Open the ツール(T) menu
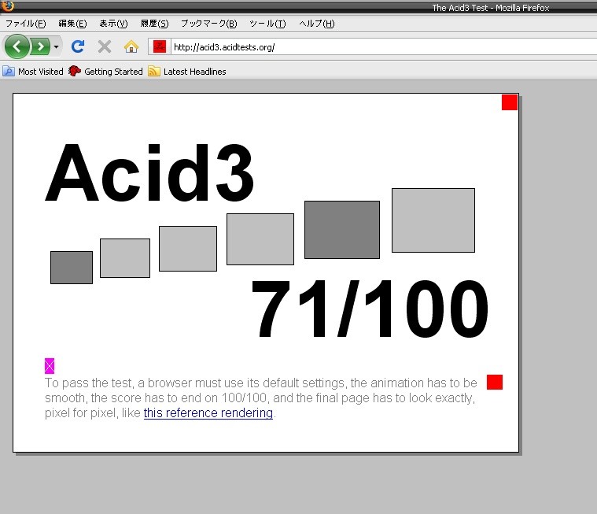 (x=267, y=24)
